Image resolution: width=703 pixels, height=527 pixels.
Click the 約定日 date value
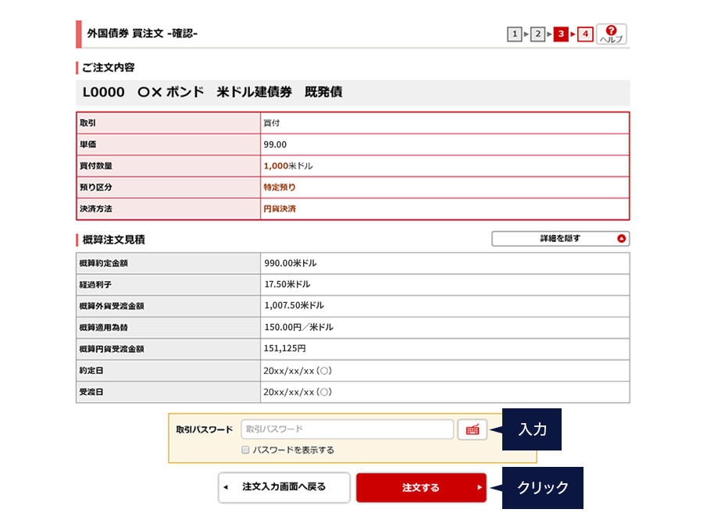[298, 371]
